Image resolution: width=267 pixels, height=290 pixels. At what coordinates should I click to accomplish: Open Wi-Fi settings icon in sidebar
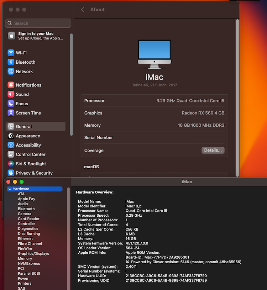coord(11,53)
